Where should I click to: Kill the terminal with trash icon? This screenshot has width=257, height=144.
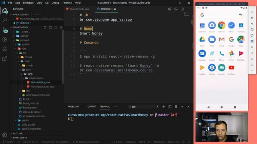(176, 107)
